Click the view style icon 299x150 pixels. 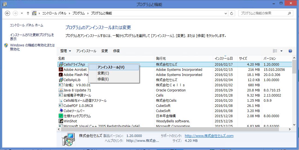click(275, 51)
